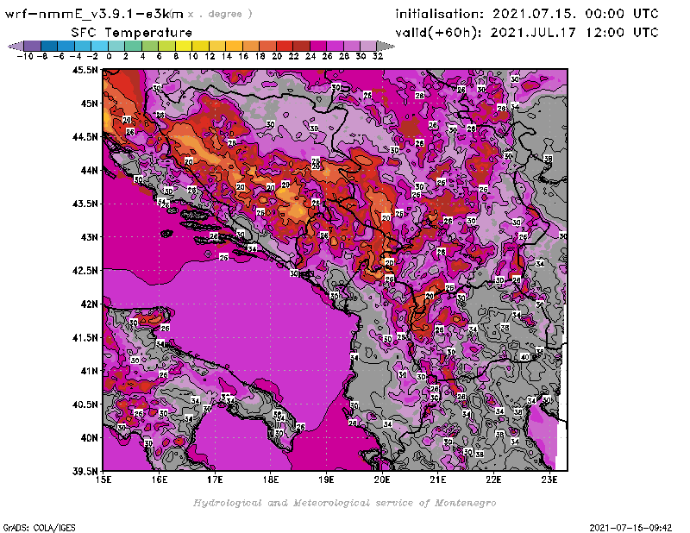This screenshot has height=533, width=690.
Task: Click the '43N' latitude label
Action: [90, 237]
